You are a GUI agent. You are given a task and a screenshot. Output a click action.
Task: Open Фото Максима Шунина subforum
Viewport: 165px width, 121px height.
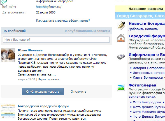(x=149, y=112)
